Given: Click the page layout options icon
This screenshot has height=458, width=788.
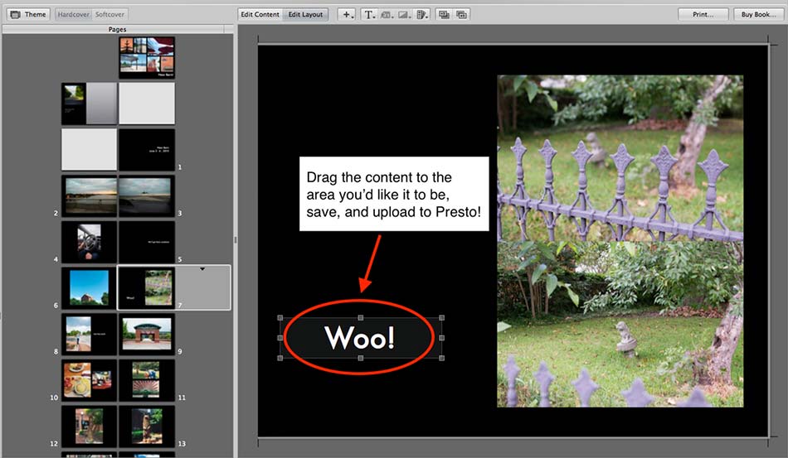Looking at the screenshot, I should (422, 15).
